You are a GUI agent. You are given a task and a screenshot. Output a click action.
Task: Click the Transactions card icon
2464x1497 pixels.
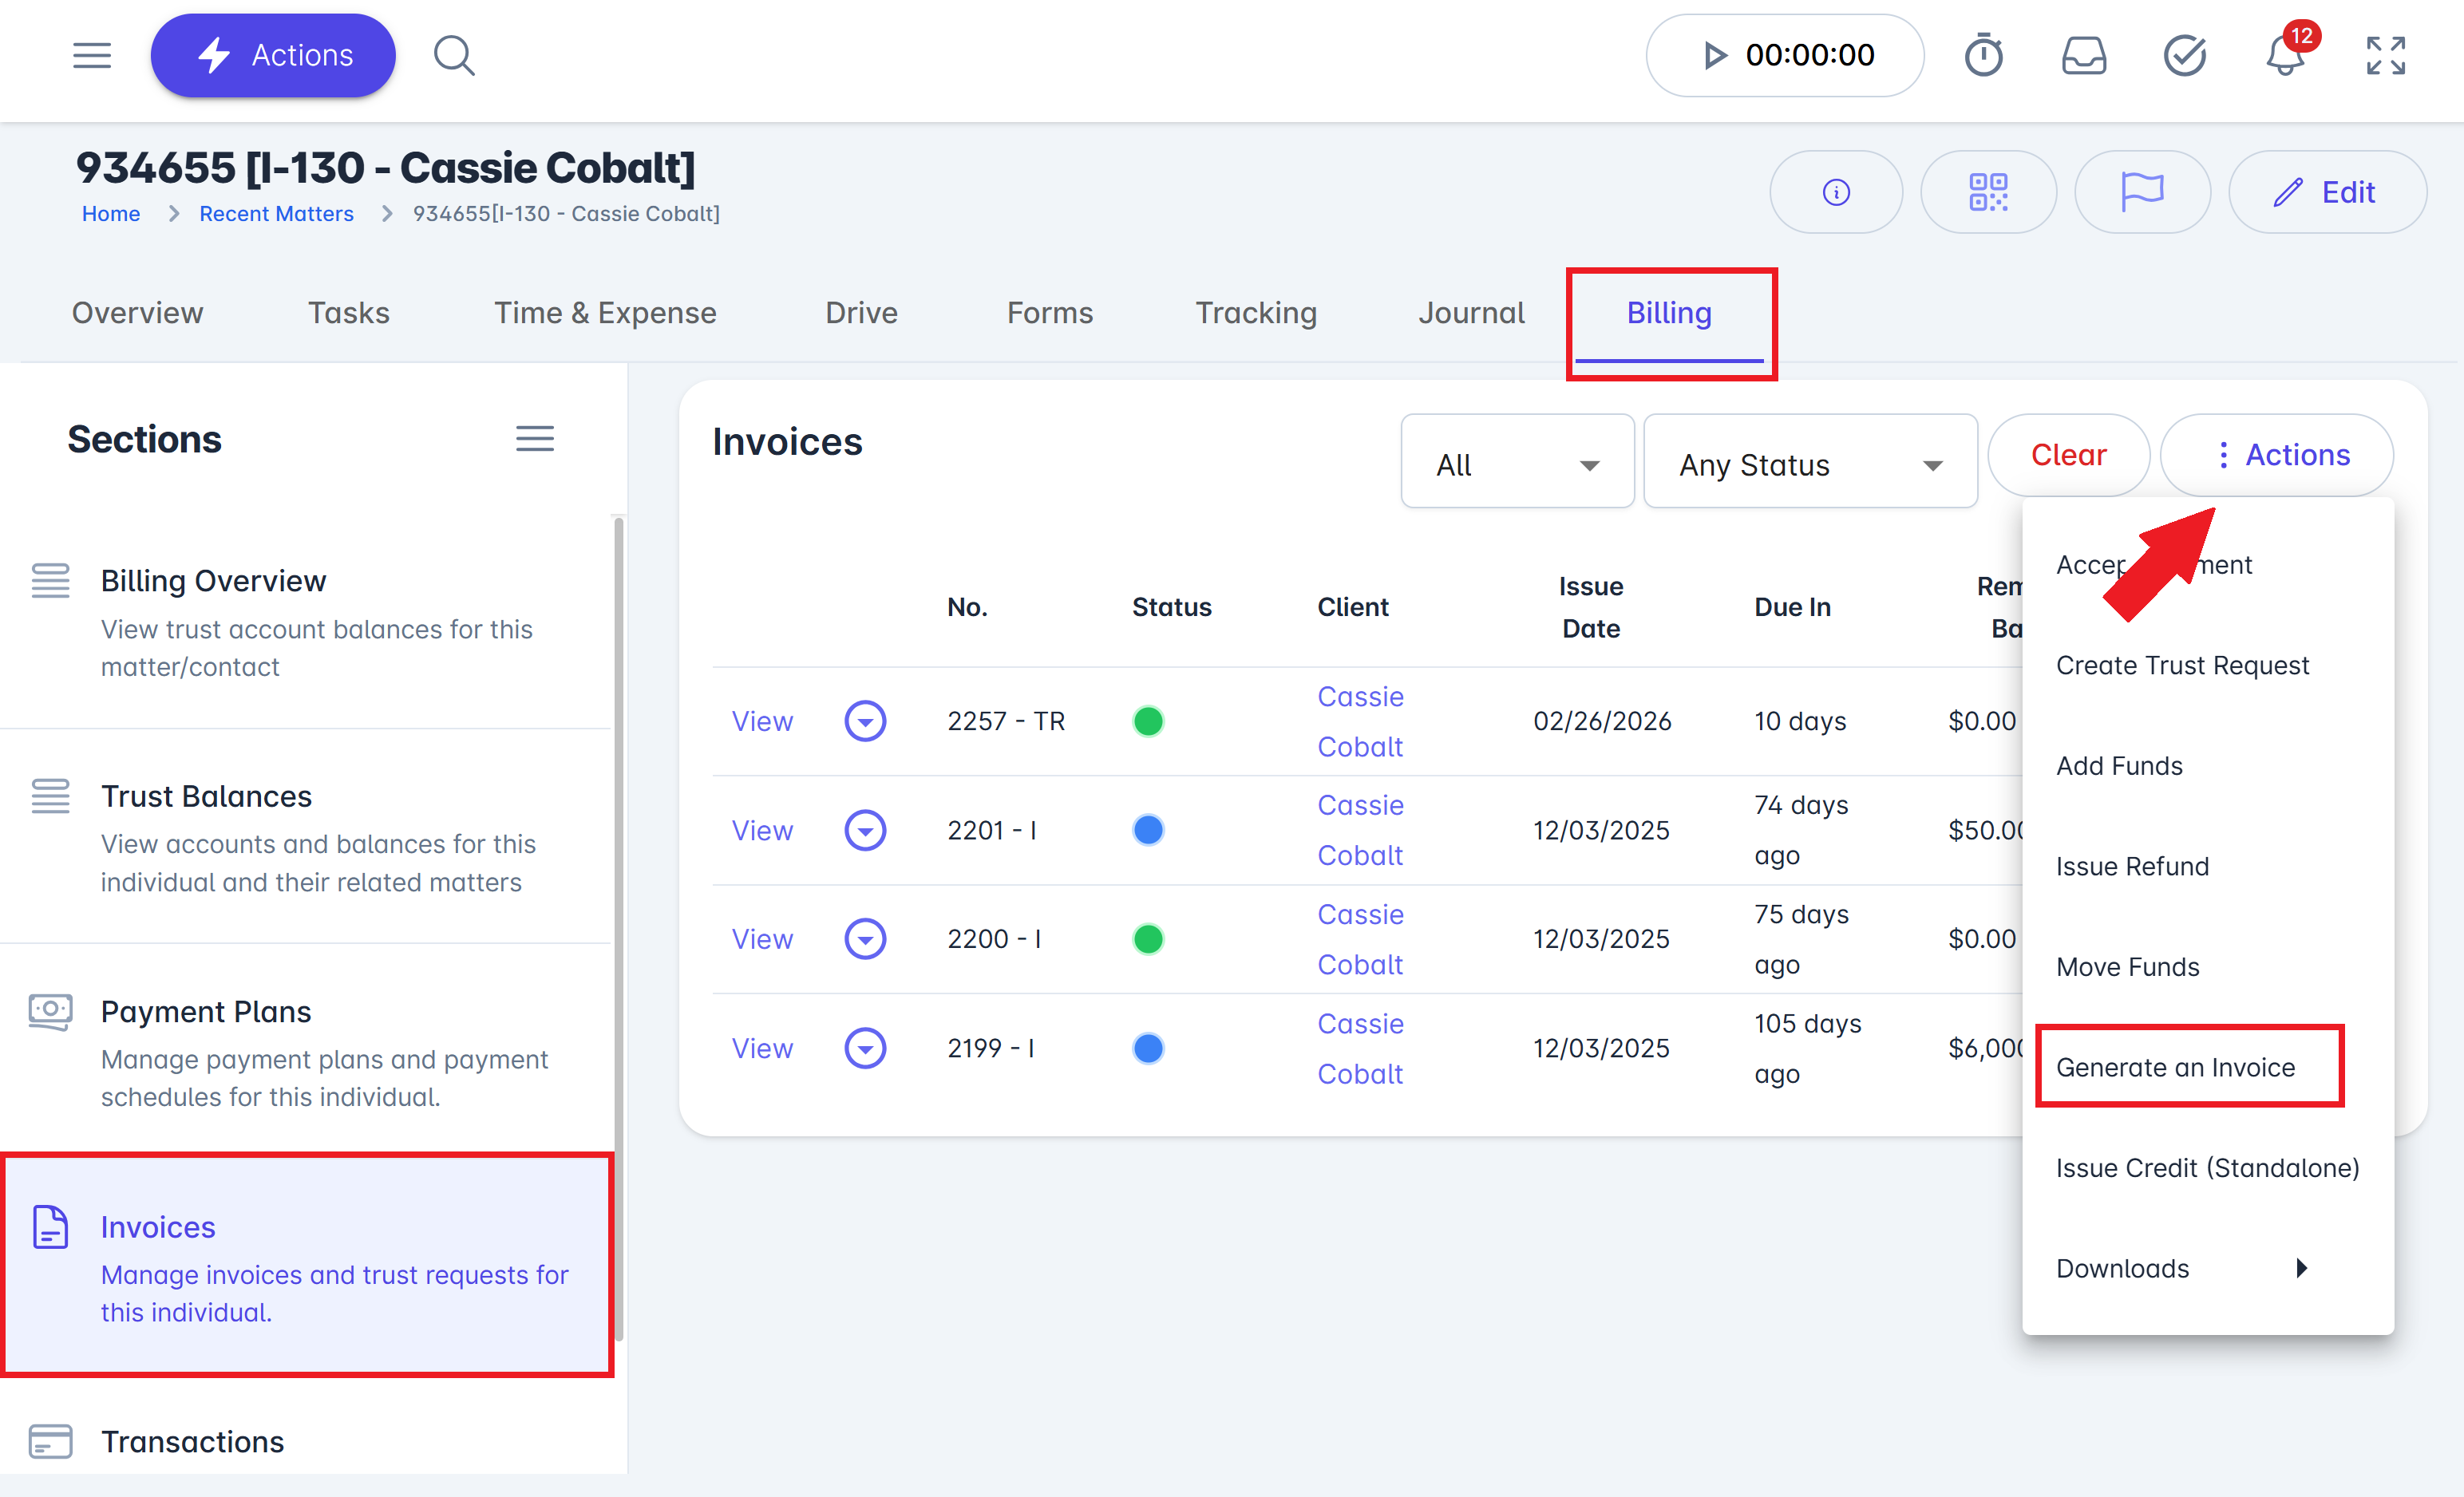tap(50, 1441)
